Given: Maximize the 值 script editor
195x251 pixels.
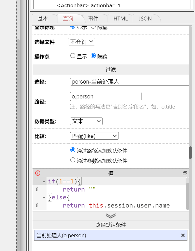Looking at the screenshot, I should [x=185, y=173].
